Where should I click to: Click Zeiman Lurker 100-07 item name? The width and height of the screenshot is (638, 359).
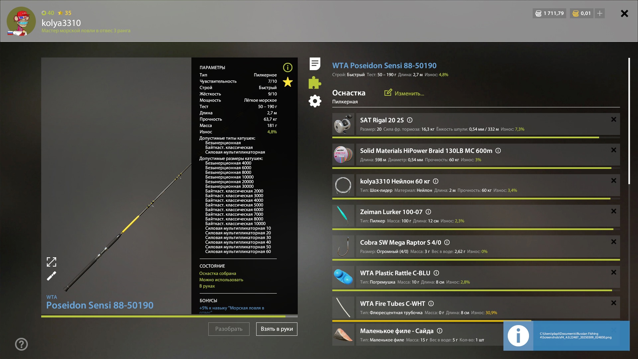391,212
